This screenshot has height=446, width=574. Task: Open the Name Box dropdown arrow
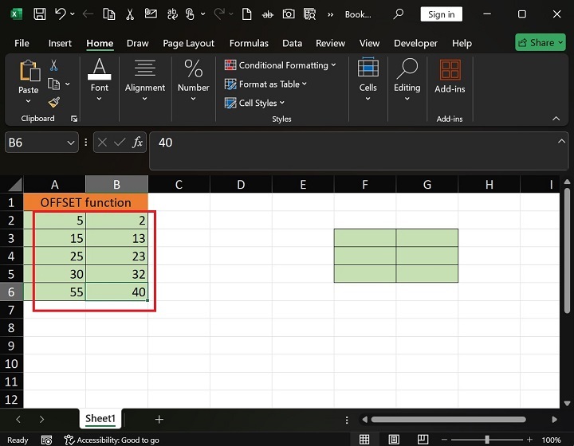click(x=70, y=143)
